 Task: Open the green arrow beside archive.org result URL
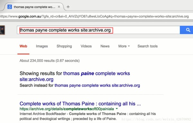pos(117,109)
